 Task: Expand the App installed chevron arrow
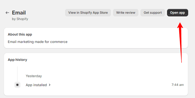tap(50, 85)
